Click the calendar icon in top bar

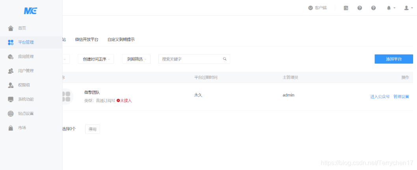point(346,8)
